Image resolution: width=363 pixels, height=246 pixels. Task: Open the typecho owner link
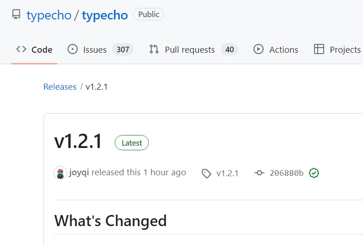point(49,16)
